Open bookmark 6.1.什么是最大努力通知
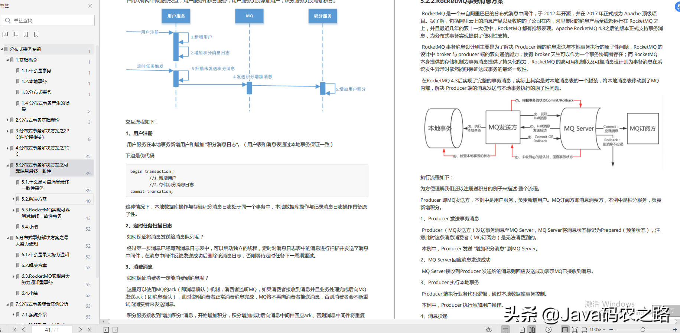Screen dimensions: 680x333 click(x=45, y=255)
